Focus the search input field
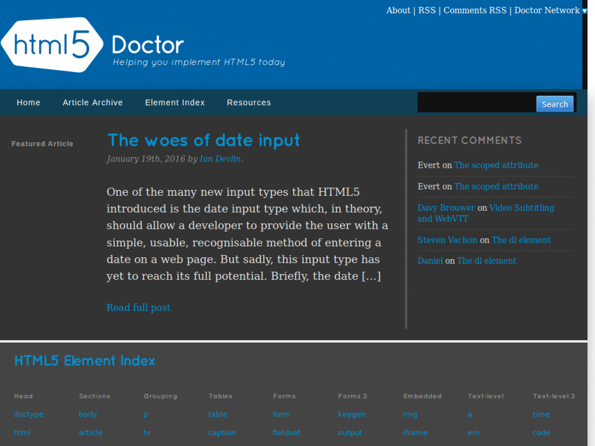The image size is (595, 446). point(476,102)
